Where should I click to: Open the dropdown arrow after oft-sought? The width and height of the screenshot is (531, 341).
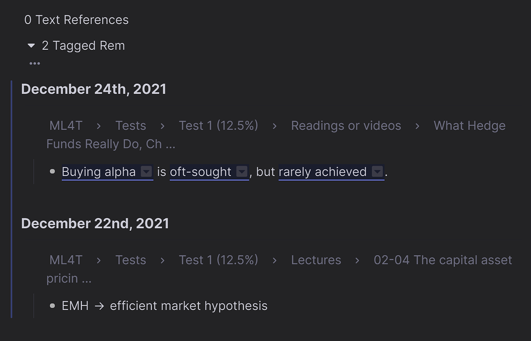242,171
